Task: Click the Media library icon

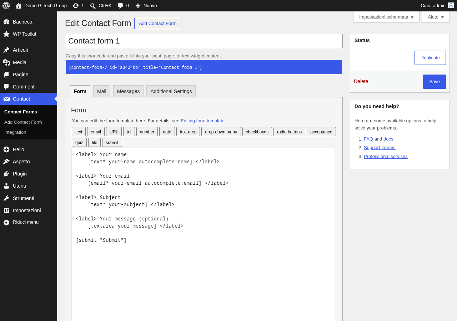Action: [6, 62]
